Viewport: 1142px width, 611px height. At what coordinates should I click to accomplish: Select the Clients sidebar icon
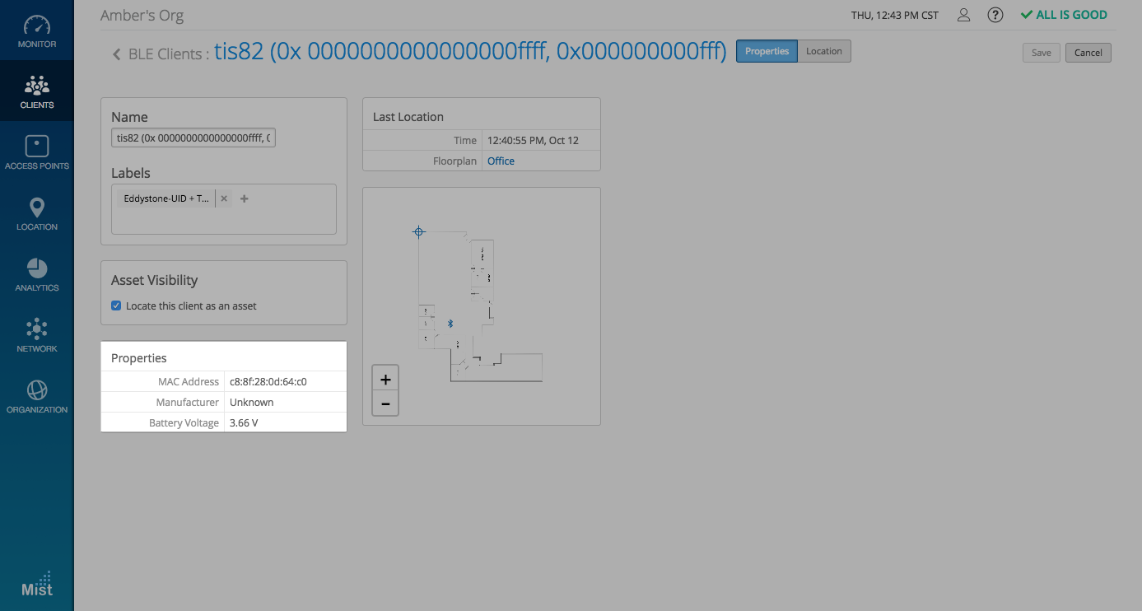(37, 91)
